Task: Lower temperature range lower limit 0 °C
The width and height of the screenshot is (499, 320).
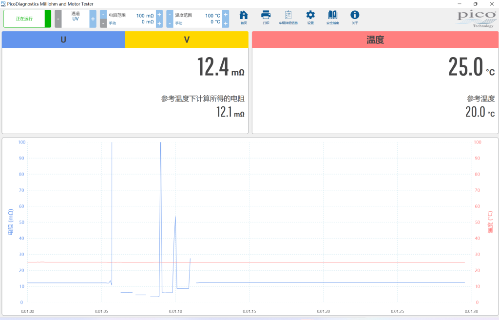Action: pos(170,23)
